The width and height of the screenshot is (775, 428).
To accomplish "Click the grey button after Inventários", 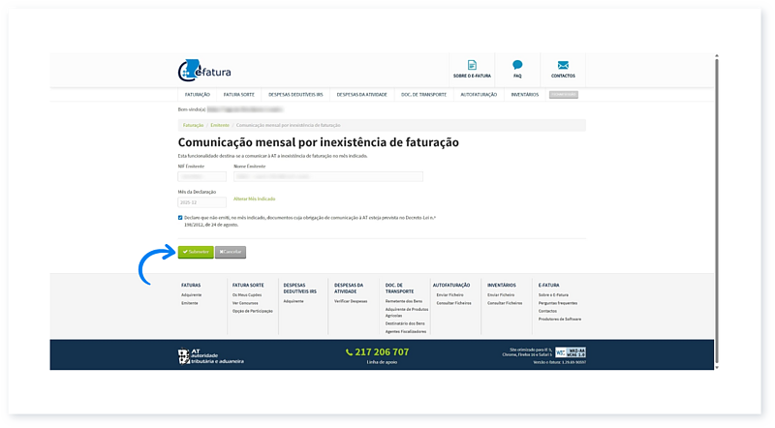I will click(x=564, y=94).
